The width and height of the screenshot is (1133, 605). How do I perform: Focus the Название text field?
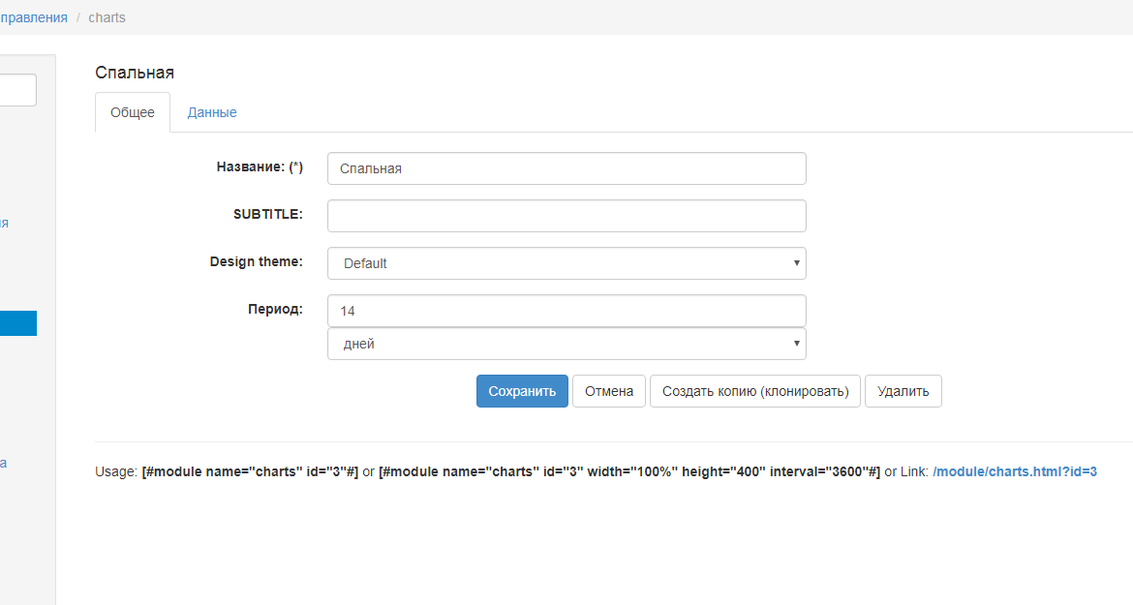(566, 168)
